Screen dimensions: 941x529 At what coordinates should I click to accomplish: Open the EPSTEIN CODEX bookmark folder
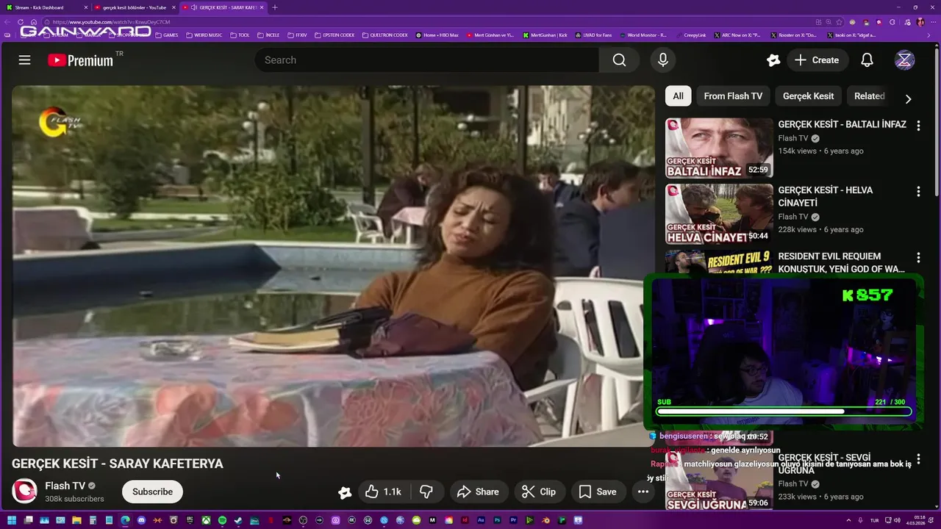(334, 35)
